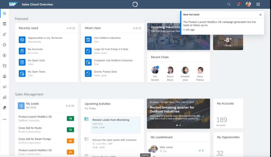Open the cube product icon in the sidebar

[5, 45]
